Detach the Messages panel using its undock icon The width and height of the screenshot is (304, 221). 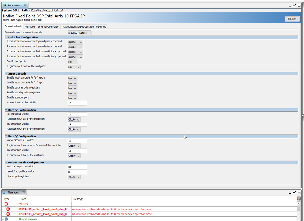[x=294, y=193]
